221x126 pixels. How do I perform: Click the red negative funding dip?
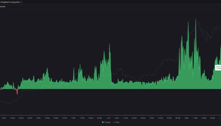pos(17,92)
